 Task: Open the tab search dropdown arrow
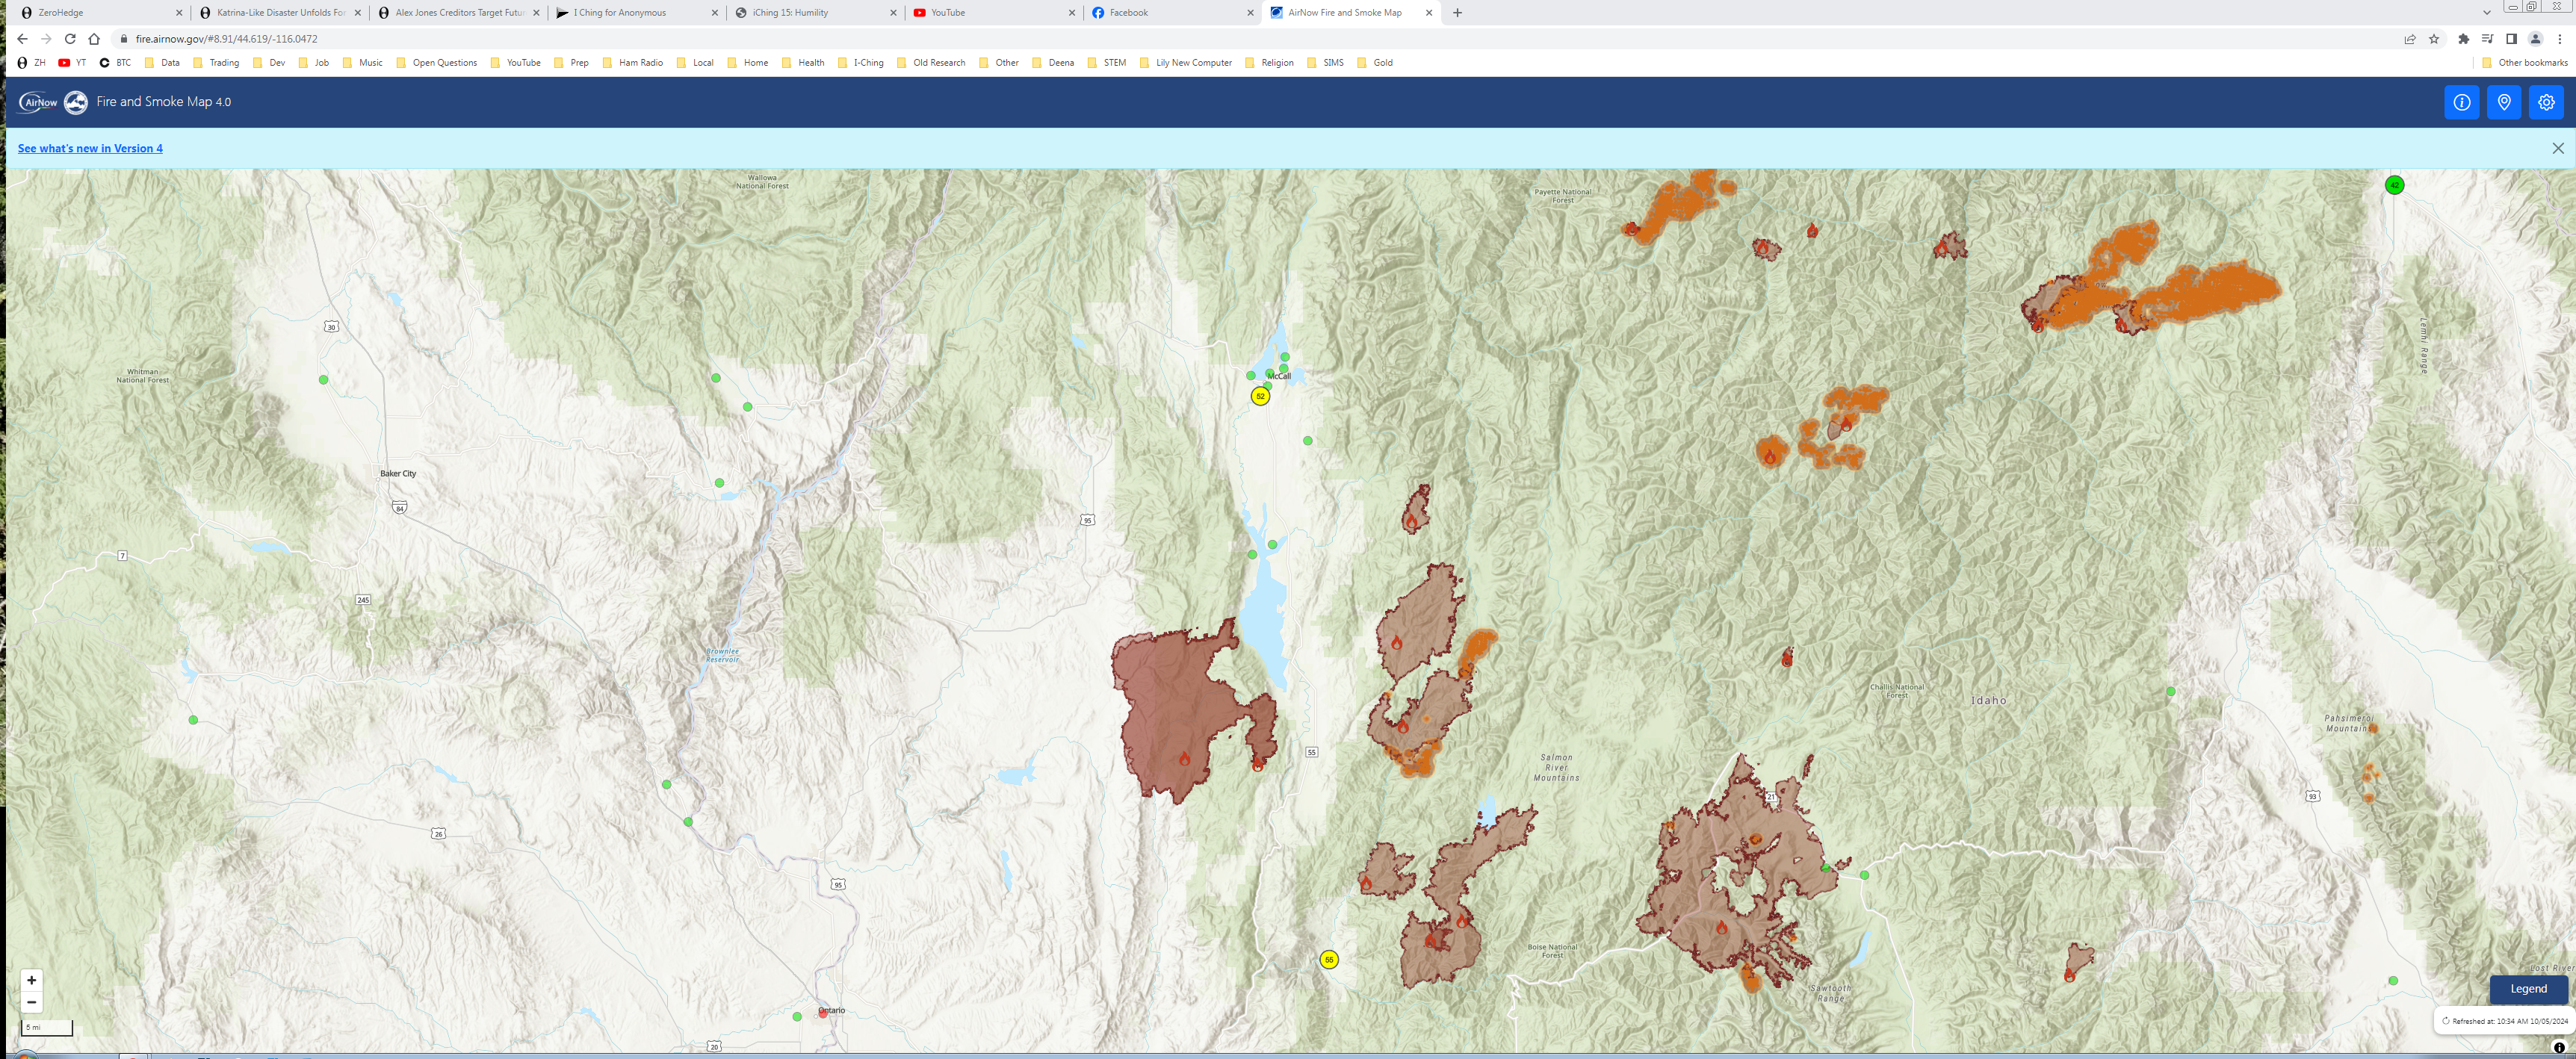pyautogui.click(x=2486, y=12)
